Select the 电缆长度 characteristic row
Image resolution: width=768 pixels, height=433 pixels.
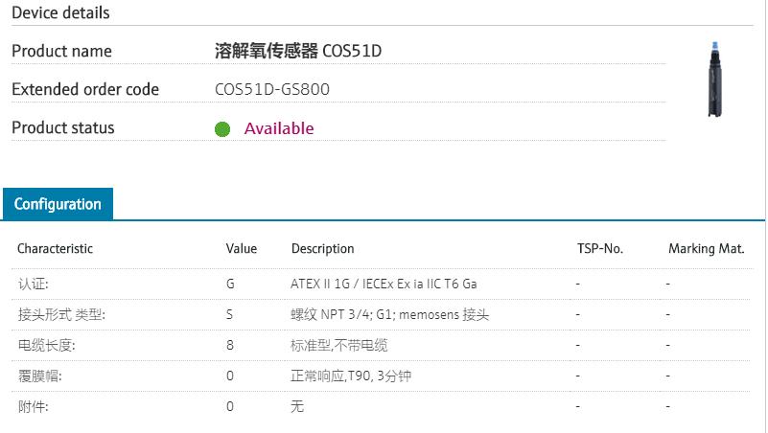tap(46, 345)
